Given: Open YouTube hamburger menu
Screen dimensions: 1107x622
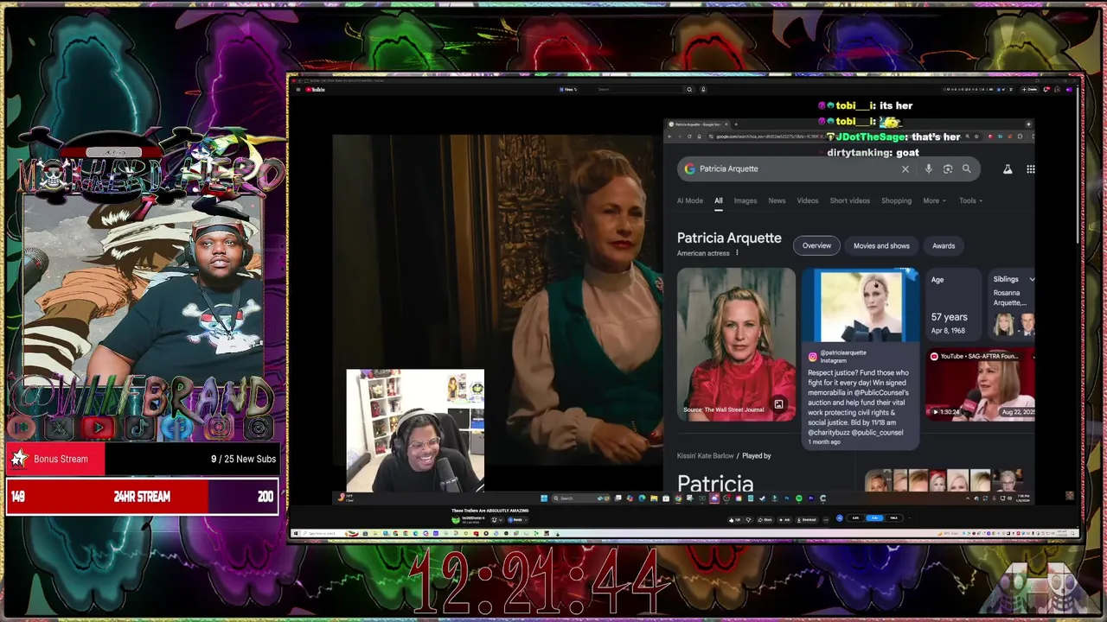Looking at the screenshot, I should click(298, 89).
